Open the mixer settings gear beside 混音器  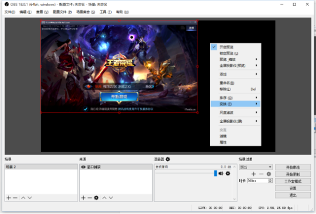click(168, 159)
